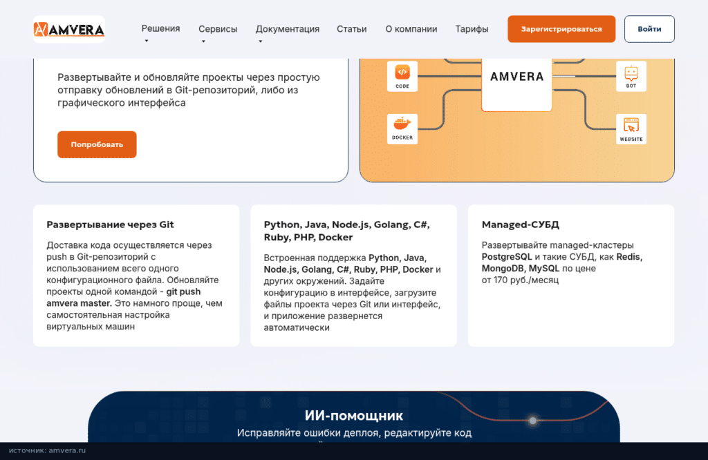Open the О компании page
This screenshot has height=460, width=708.
411,29
